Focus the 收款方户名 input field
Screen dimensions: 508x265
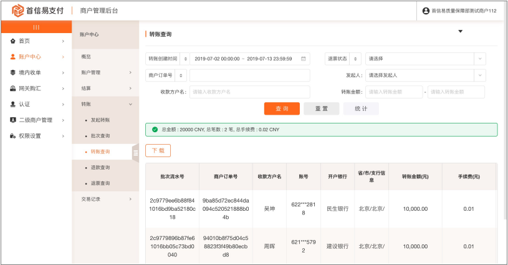[x=250, y=92]
